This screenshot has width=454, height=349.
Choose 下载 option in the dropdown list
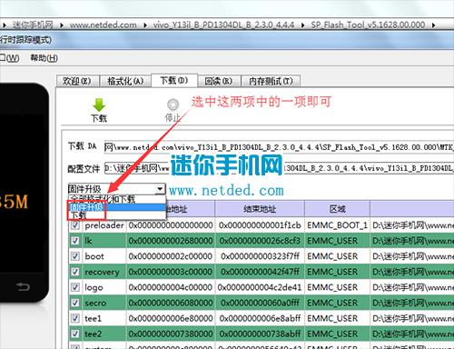(x=117, y=215)
